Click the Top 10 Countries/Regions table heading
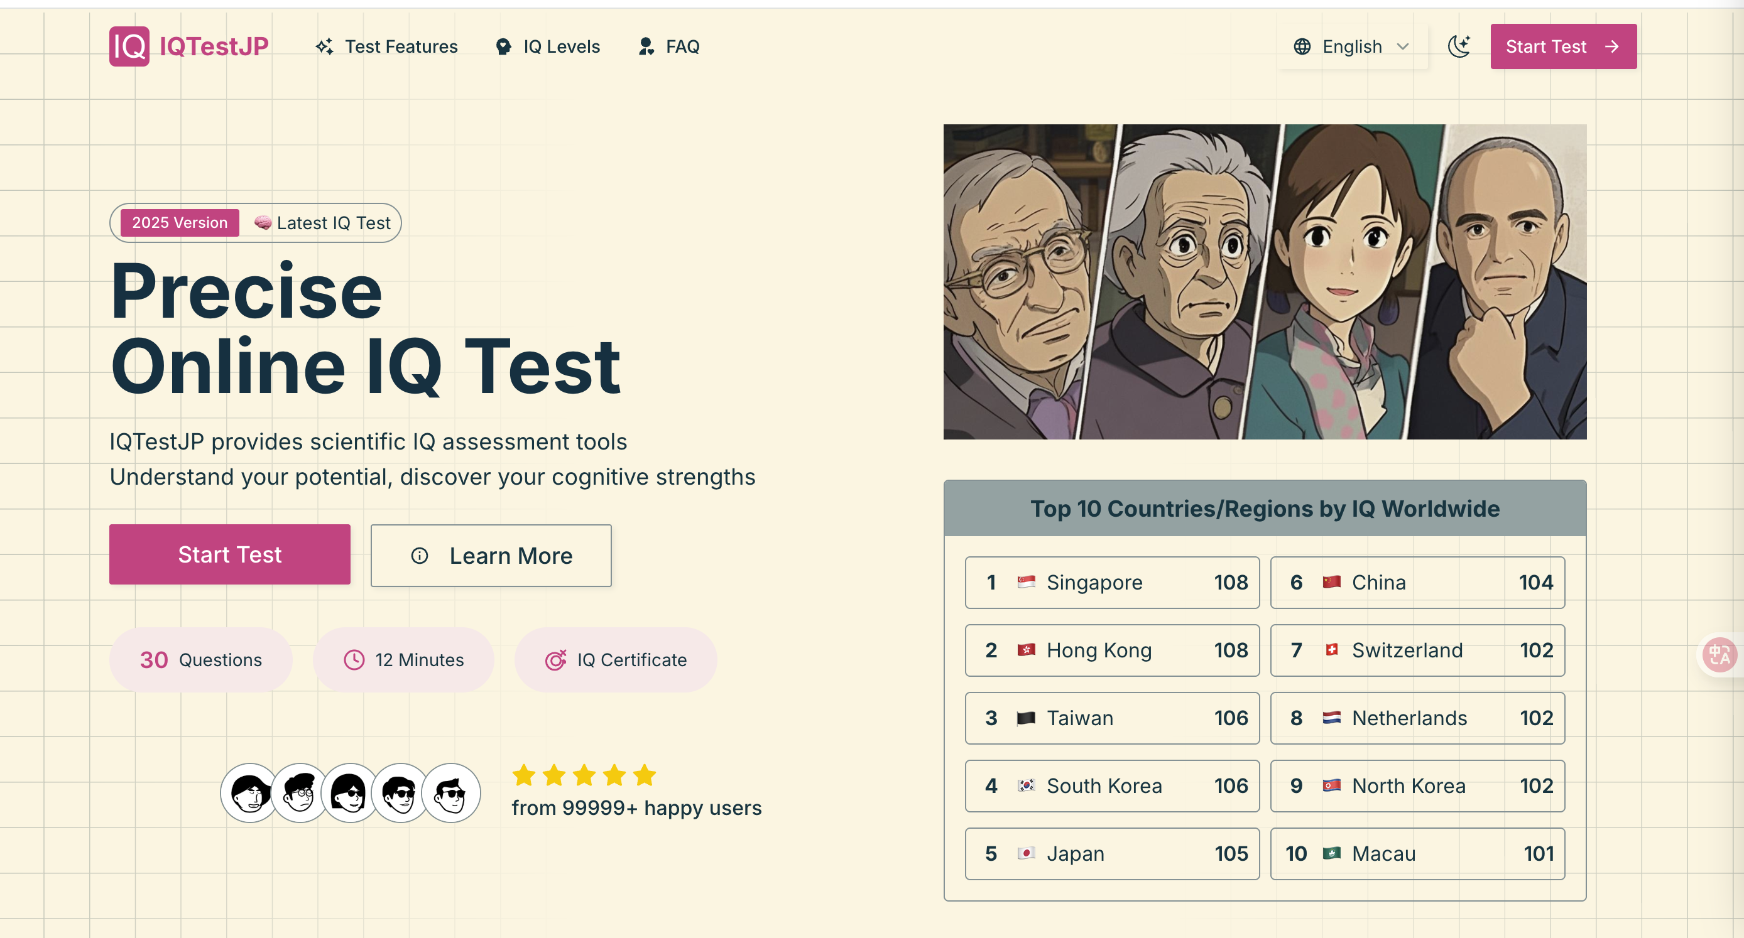Image resolution: width=1744 pixels, height=938 pixels. 1265,509
